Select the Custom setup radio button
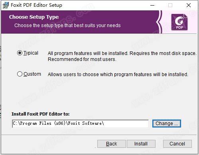This screenshot has height=155, width=199. pos(20,74)
